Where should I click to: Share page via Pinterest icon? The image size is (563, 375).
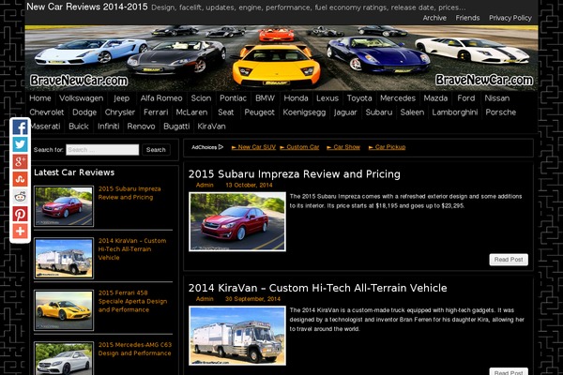point(20,214)
